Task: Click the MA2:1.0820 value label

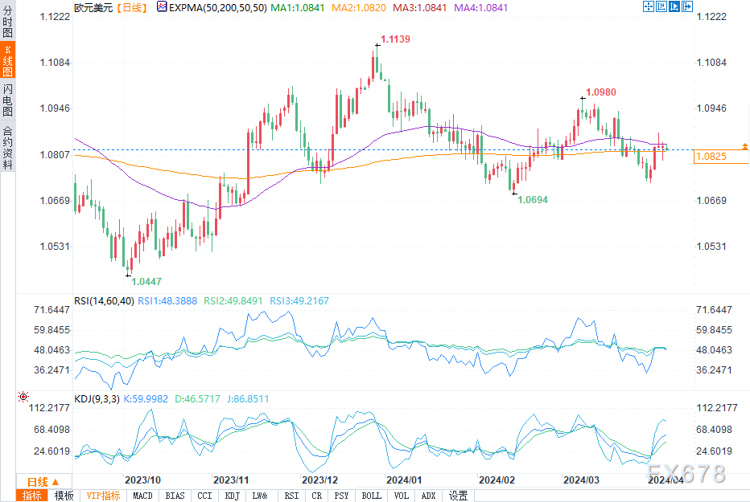Action: [x=359, y=8]
